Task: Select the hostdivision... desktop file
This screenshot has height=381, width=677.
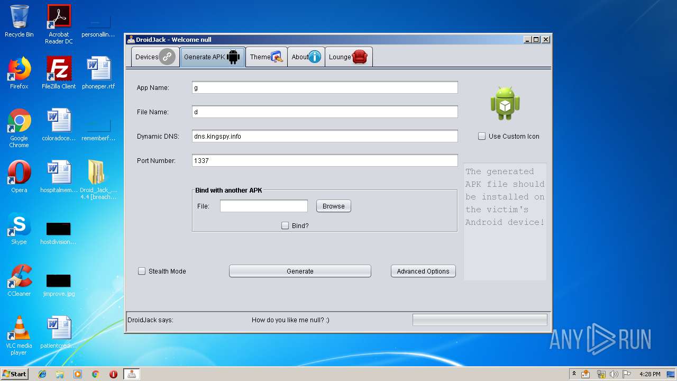Action: coord(59,233)
